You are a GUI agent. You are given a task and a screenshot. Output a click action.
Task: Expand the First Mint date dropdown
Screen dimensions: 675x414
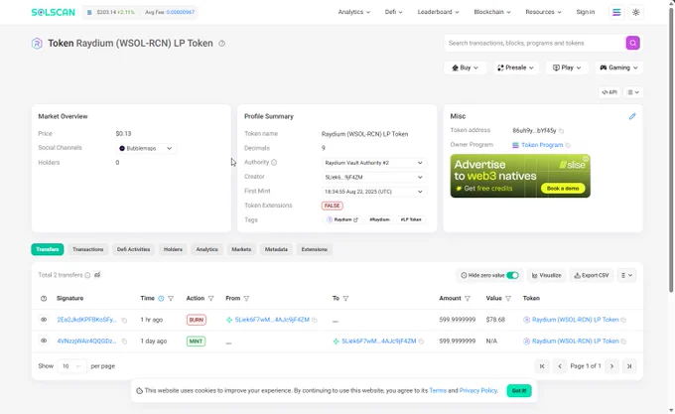click(373, 192)
